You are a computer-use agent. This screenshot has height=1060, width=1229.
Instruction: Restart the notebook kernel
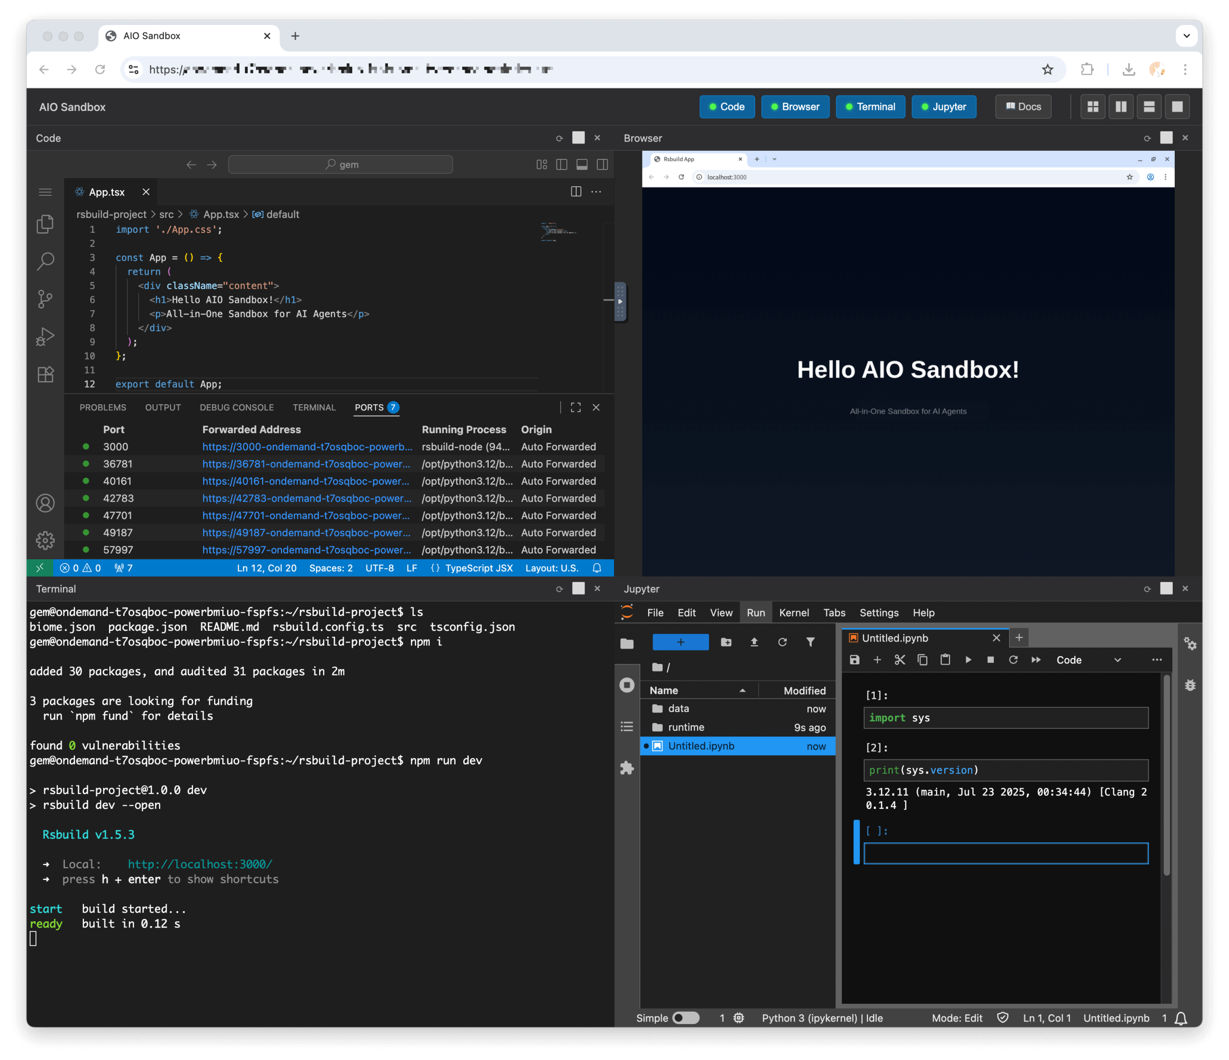(x=1014, y=660)
